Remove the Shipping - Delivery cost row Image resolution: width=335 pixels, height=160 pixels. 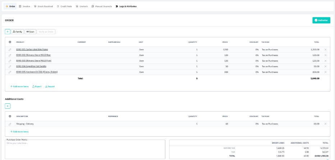325,124
